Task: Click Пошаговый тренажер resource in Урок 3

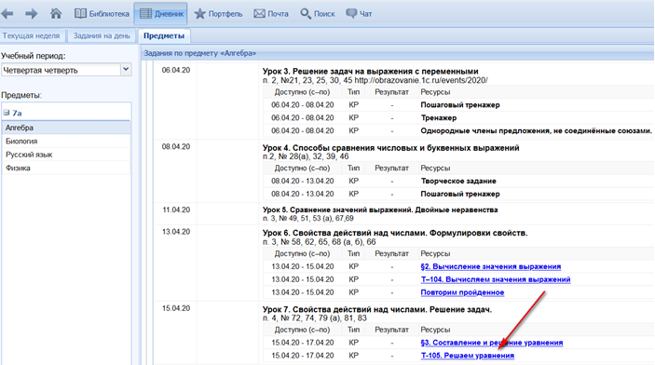Action: tap(460, 105)
